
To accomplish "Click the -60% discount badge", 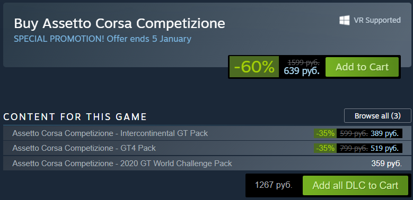I will 254,67.
